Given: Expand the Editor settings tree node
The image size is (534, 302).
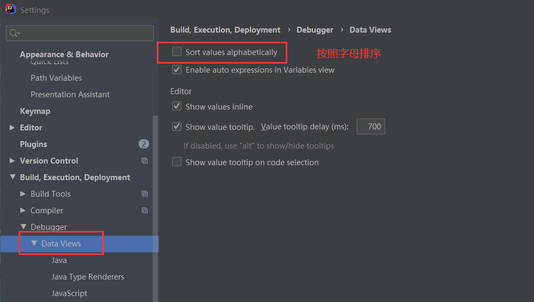Looking at the screenshot, I should point(12,128).
